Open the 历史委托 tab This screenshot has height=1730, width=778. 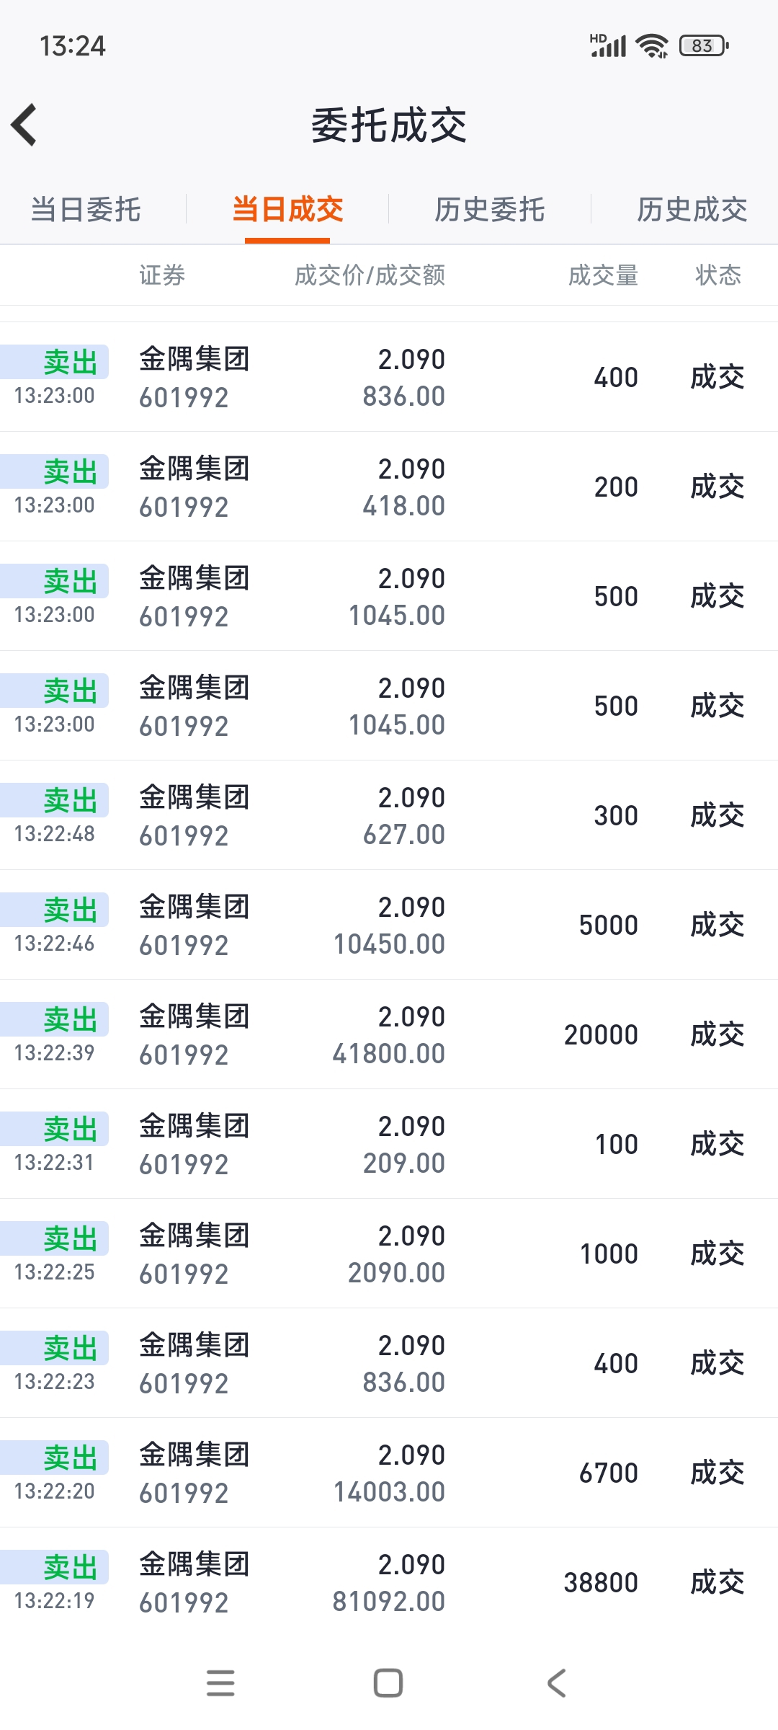click(x=489, y=210)
